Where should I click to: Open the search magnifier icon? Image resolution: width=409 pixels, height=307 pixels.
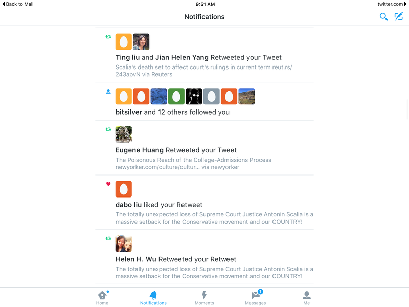pos(383,17)
